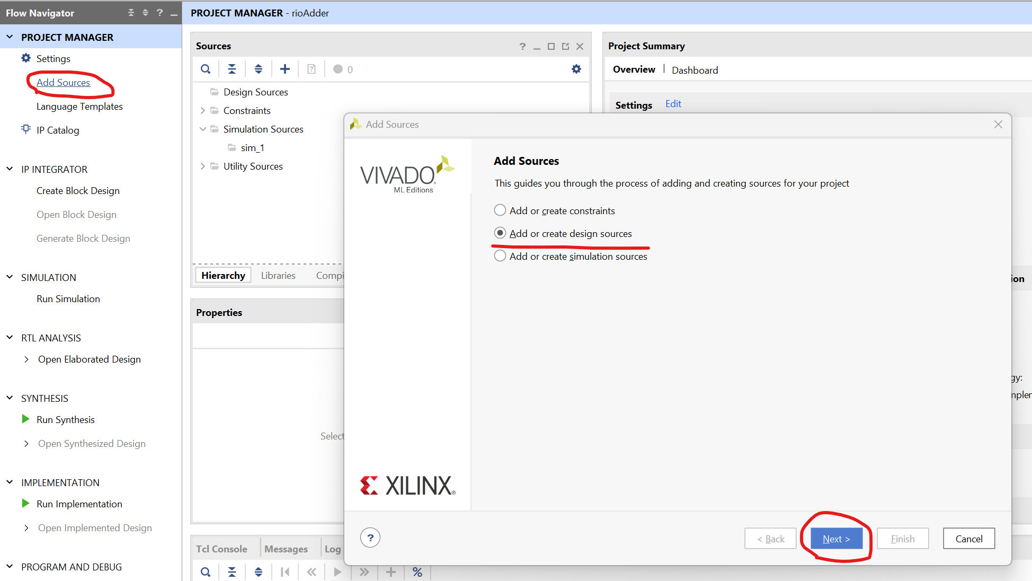1032x581 pixels.
Task: Click the Next button
Action: pos(836,539)
